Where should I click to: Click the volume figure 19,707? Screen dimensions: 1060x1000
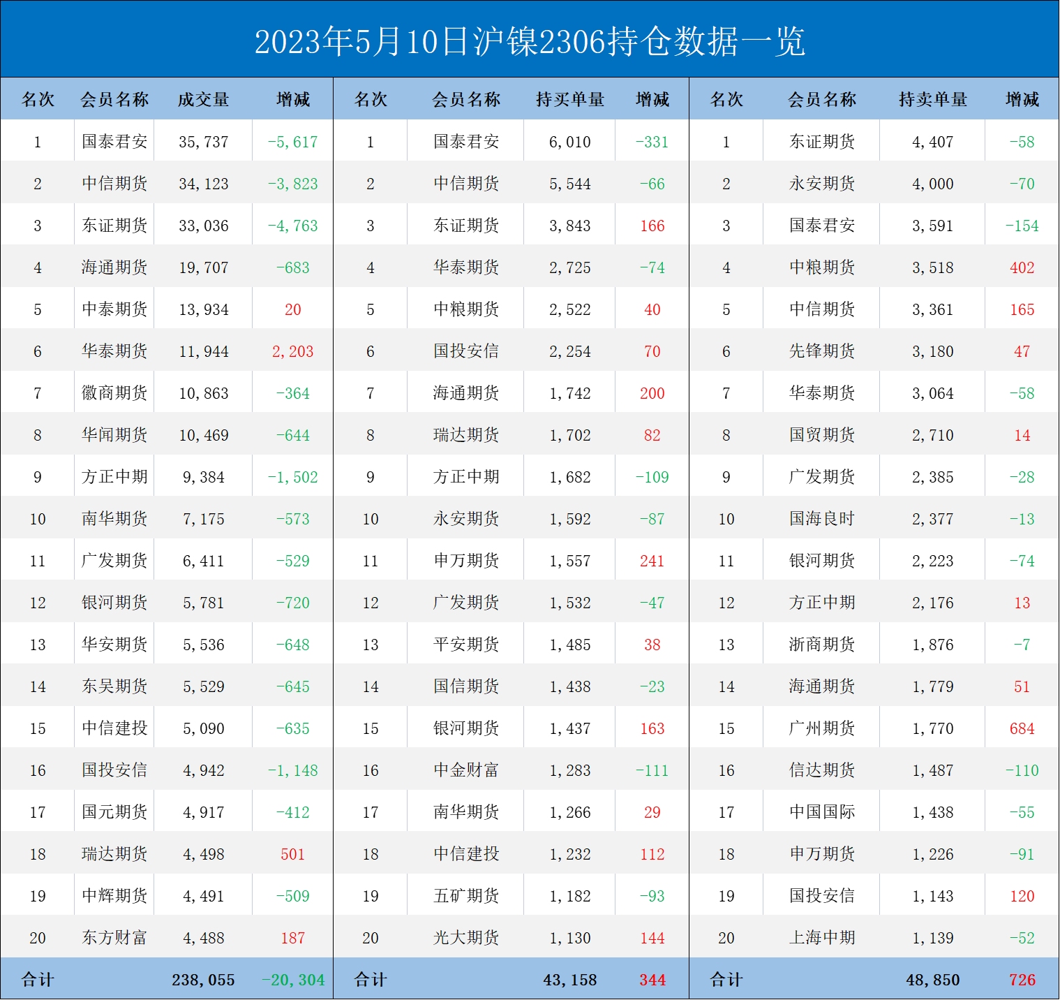[203, 267]
